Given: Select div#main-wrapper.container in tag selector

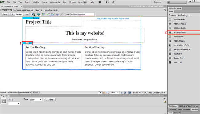Looking at the screenshot, I should 19,93.
